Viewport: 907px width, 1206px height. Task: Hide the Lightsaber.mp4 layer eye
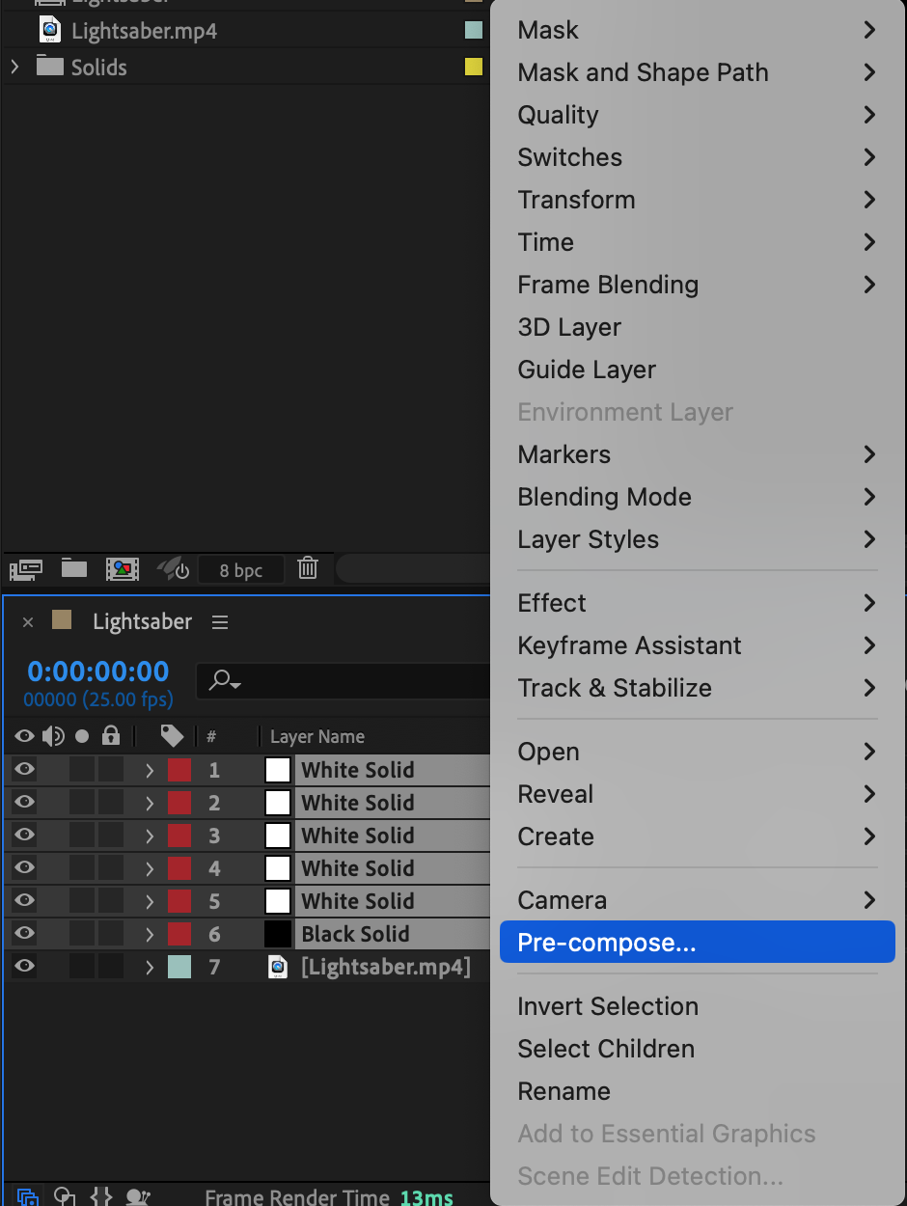25,967
